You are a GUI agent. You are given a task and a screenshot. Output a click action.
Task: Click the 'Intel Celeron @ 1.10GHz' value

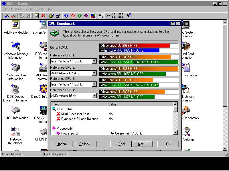(125, 133)
